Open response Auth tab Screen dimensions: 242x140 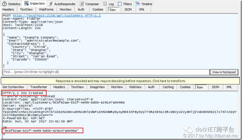[151, 87]
